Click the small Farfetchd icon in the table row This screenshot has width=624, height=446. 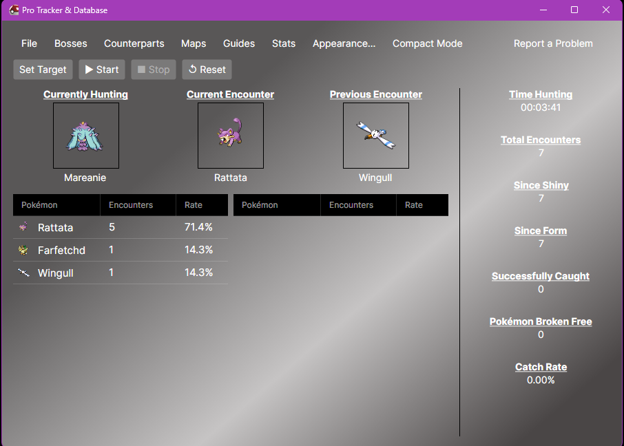coord(23,250)
